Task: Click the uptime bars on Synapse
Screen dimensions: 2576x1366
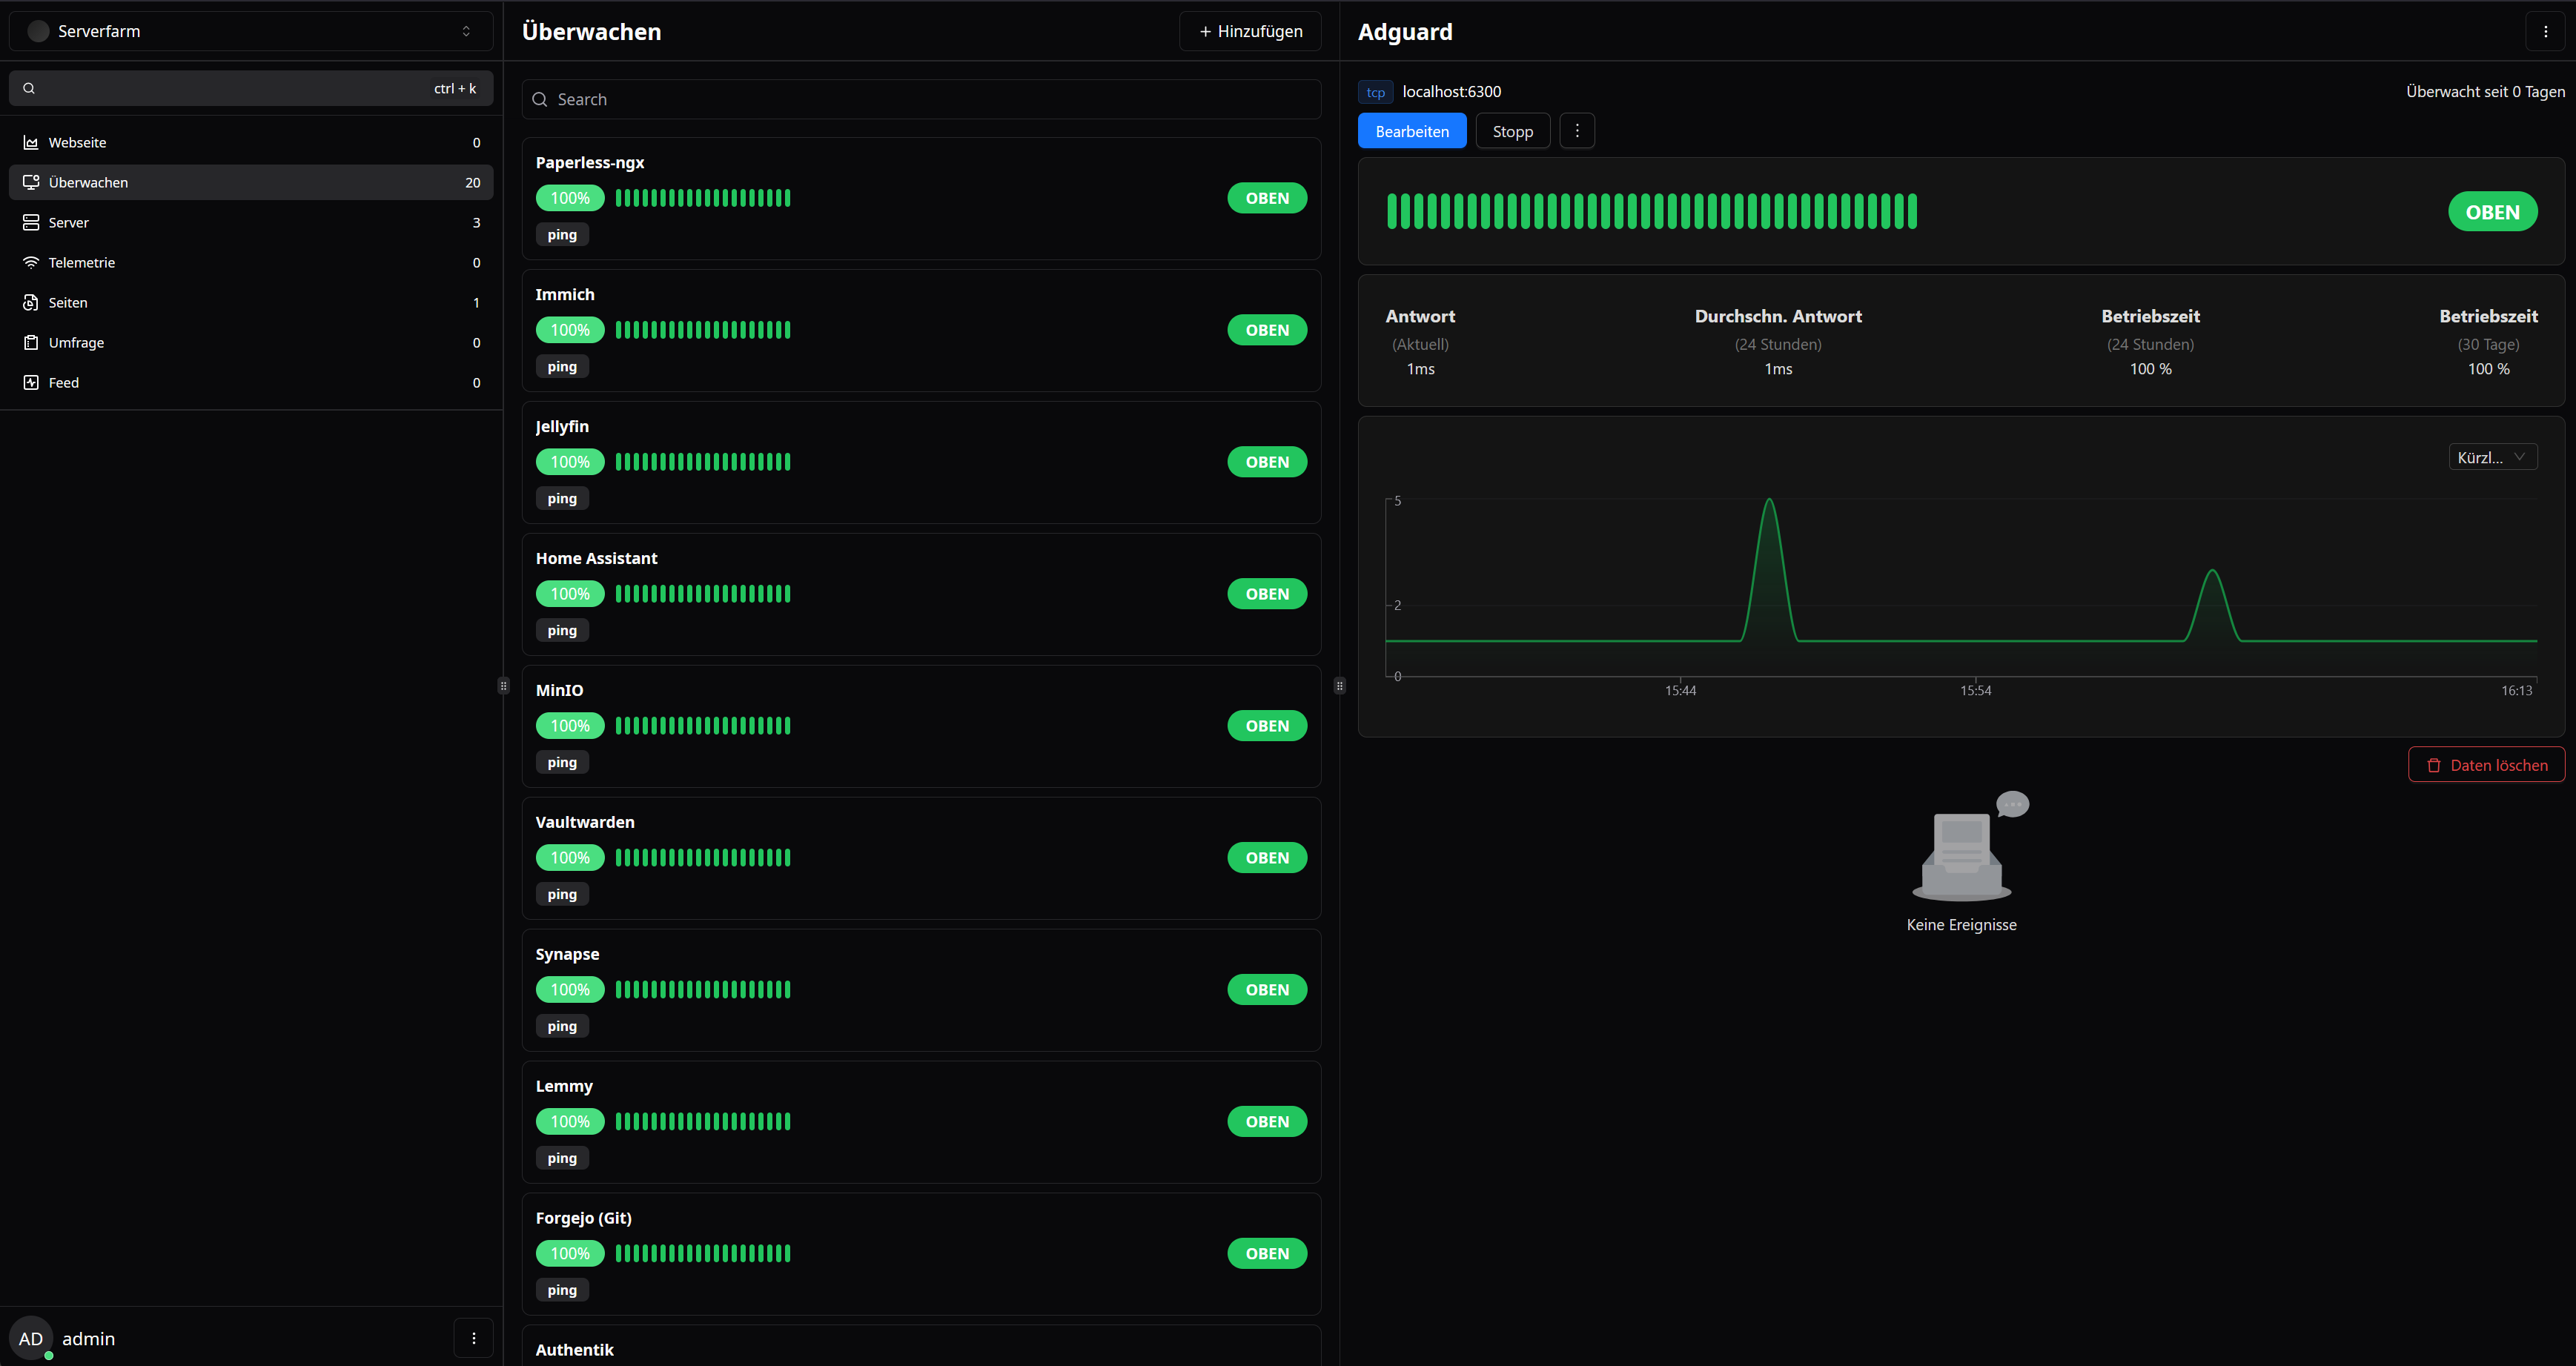Action: tap(703, 990)
